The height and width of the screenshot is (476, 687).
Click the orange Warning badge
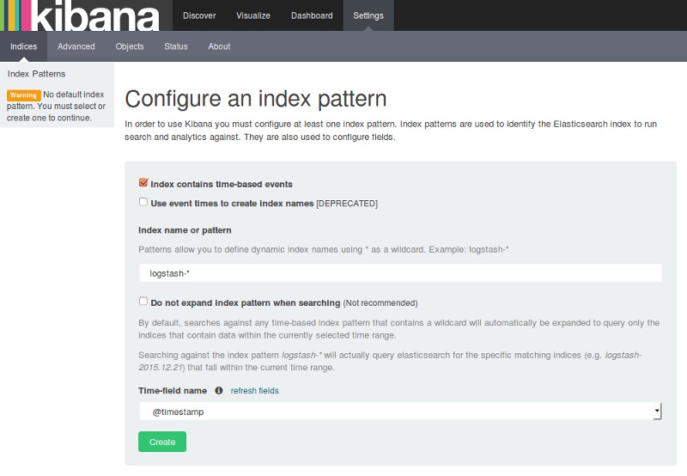(23, 95)
